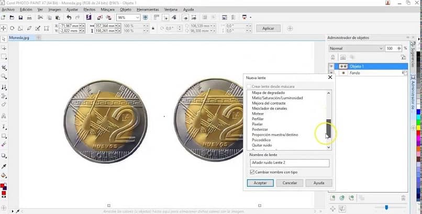Select 'Mejora del contraste' lens type
This screenshot has width=422, height=214.
coord(269,103)
